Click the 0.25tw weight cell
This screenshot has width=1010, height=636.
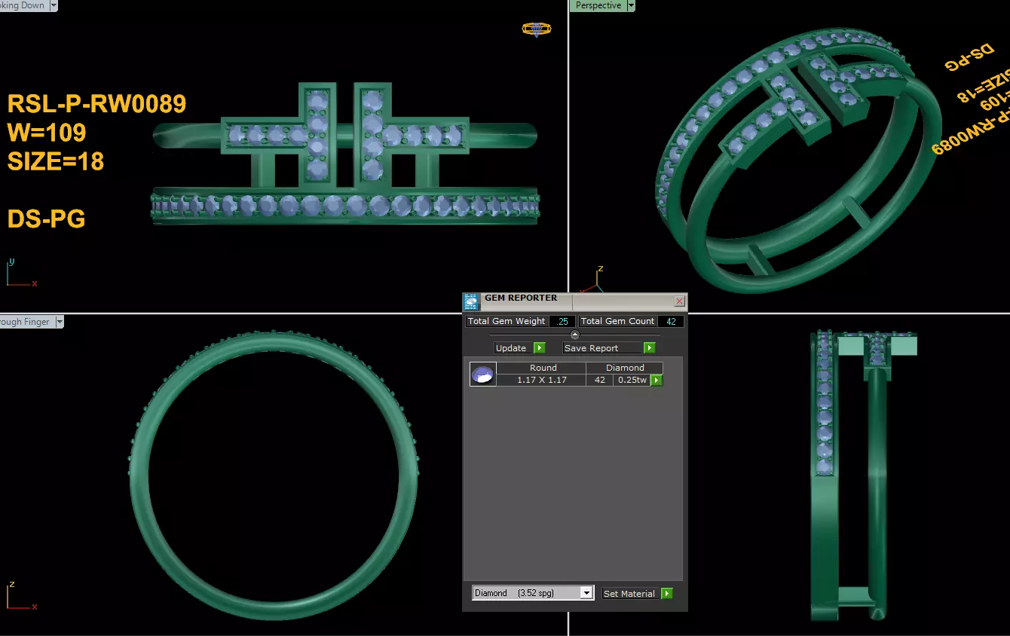point(632,380)
